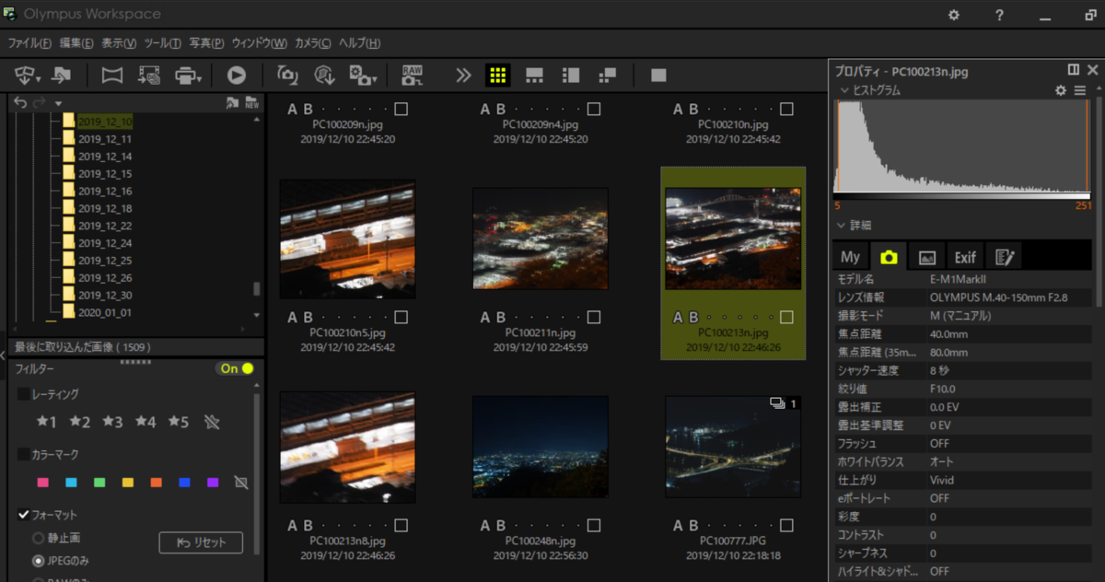This screenshot has height=582, width=1105.
Task: Switch to thumbnail grid view mode
Action: [498, 76]
